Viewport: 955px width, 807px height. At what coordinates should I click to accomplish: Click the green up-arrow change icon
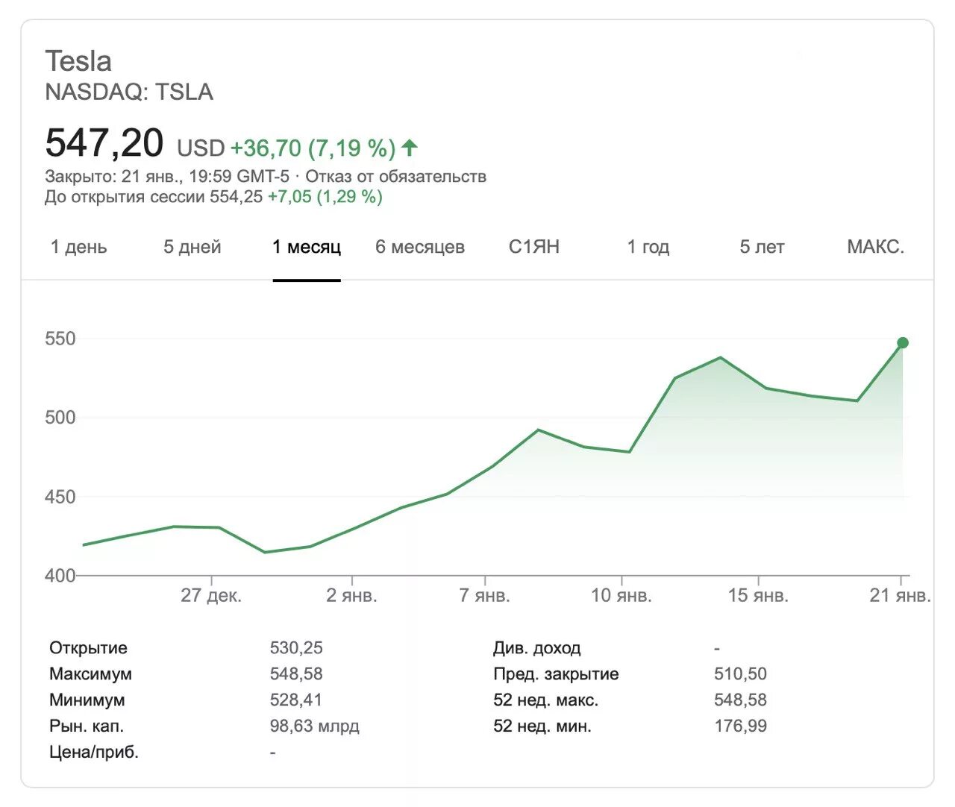click(410, 148)
